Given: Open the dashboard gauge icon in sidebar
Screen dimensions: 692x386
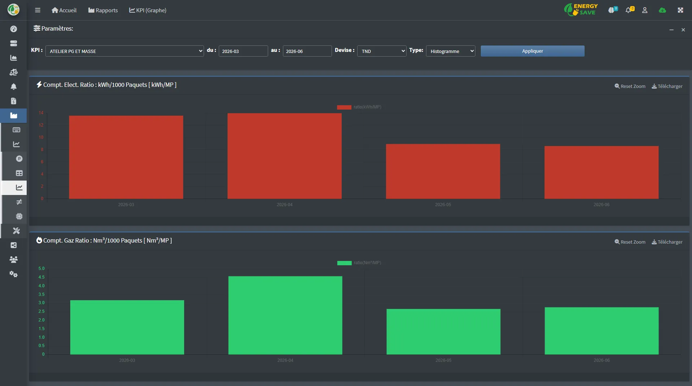Looking at the screenshot, I should (x=14, y=29).
